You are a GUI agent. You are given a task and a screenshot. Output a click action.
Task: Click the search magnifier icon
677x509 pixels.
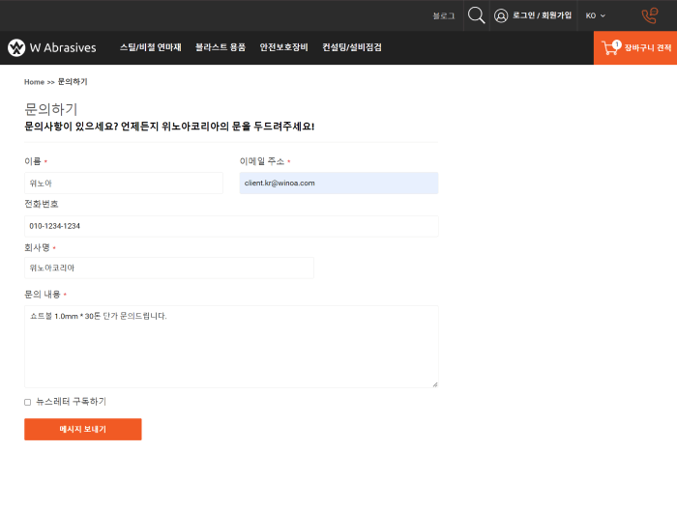(476, 15)
